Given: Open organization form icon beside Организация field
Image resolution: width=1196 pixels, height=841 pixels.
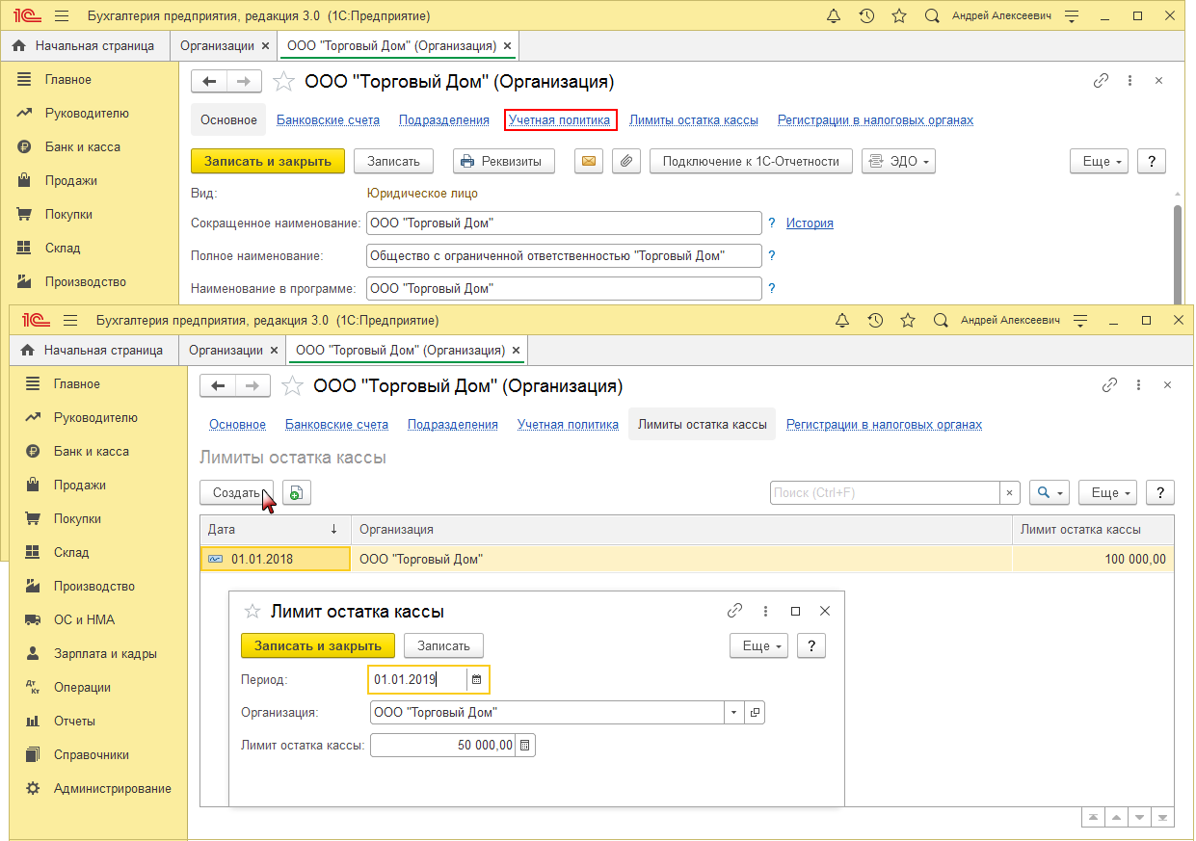Looking at the screenshot, I should coord(755,713).
